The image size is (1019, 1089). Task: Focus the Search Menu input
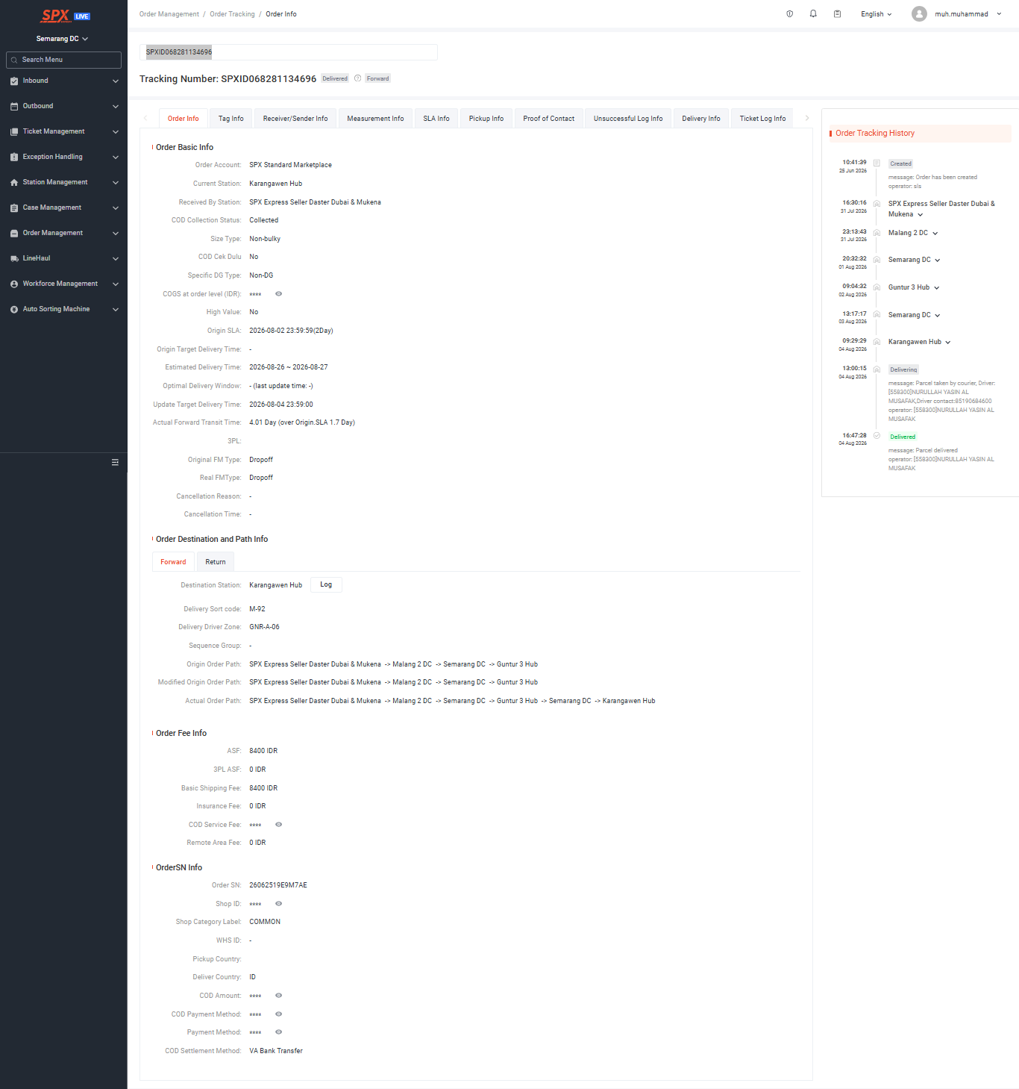pyautogui.click(x=63, y=60)
